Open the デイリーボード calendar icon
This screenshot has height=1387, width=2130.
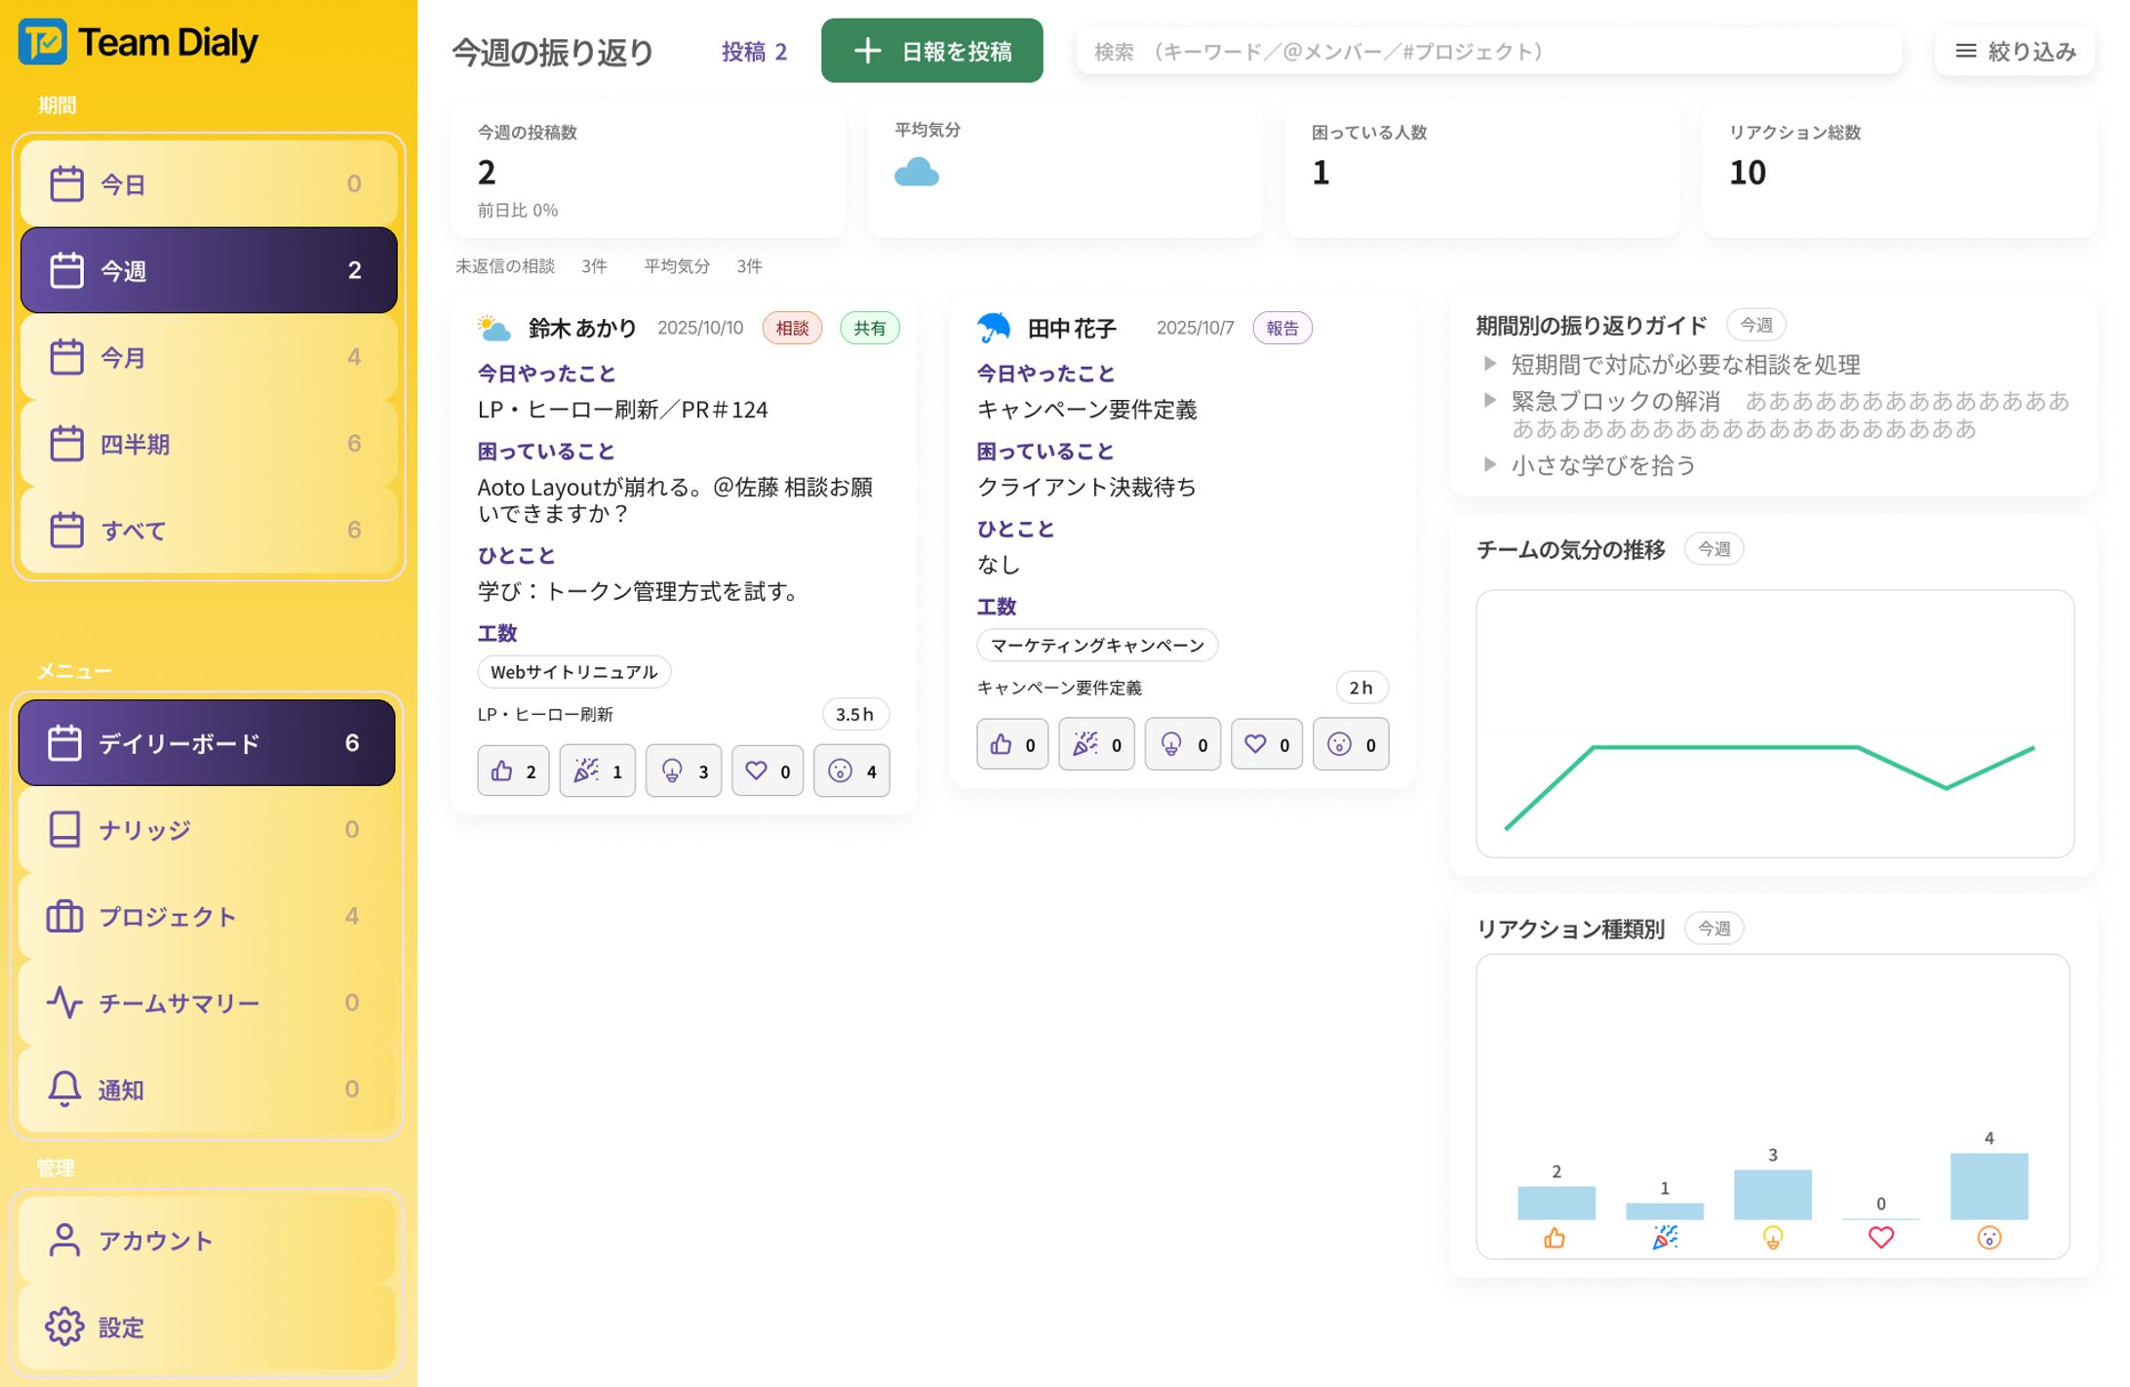[65, 742]
